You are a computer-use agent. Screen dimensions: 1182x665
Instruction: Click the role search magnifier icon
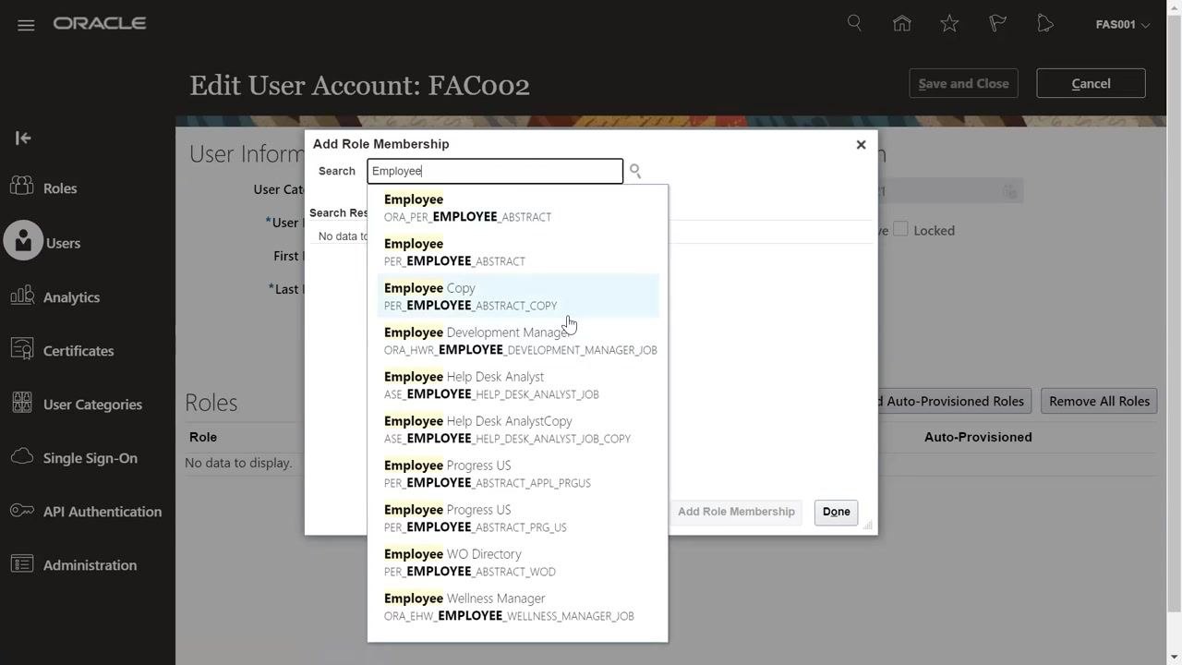[635, 171]
